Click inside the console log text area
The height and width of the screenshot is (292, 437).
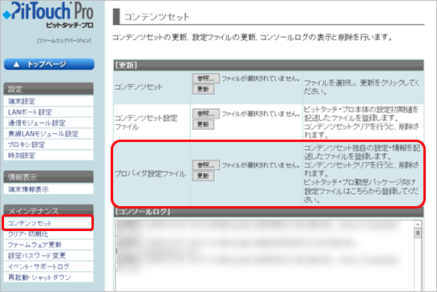click(x=265, y=255)
